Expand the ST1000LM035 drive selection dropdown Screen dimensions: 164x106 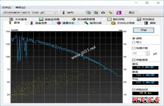click(x=55, y=13)
